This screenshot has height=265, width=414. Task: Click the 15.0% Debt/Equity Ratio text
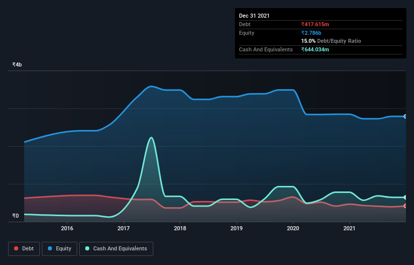pyautogui.click(x=331, y=41)
